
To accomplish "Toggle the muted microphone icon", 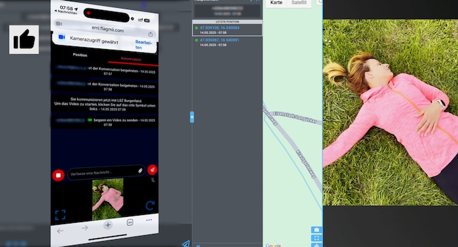I will tap(152, 180).
